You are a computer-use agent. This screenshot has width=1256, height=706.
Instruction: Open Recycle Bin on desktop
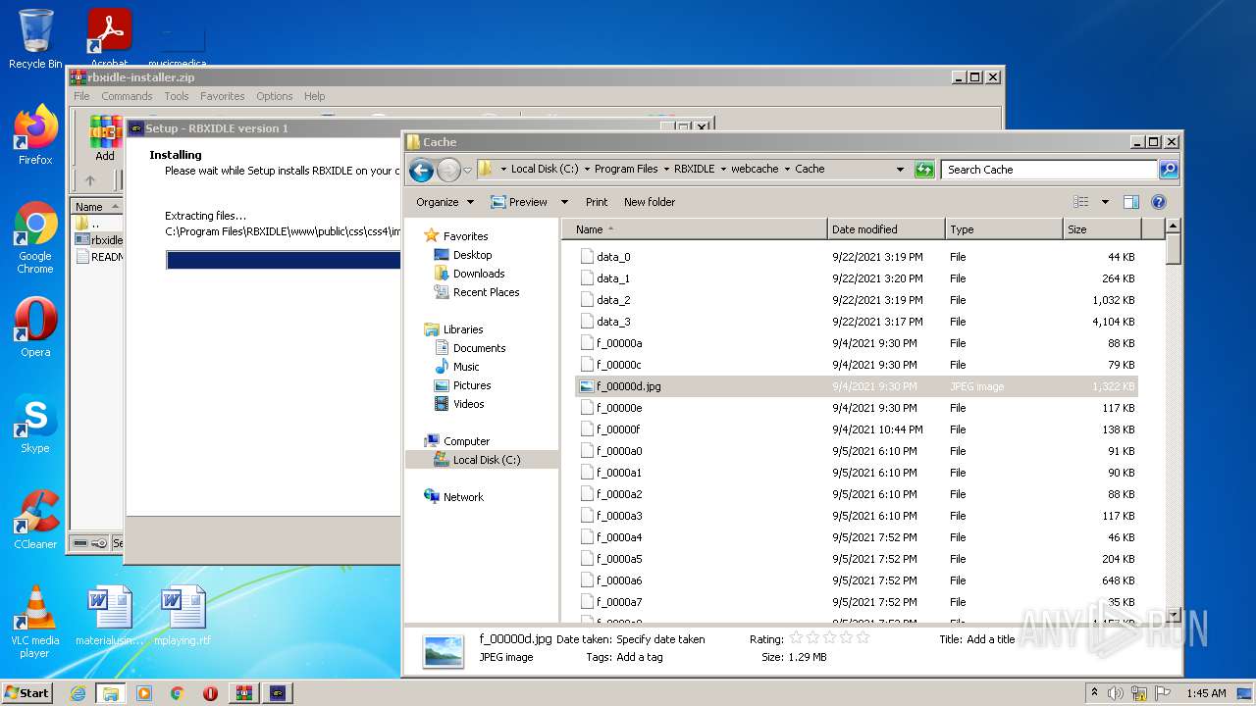click(35, 39)
